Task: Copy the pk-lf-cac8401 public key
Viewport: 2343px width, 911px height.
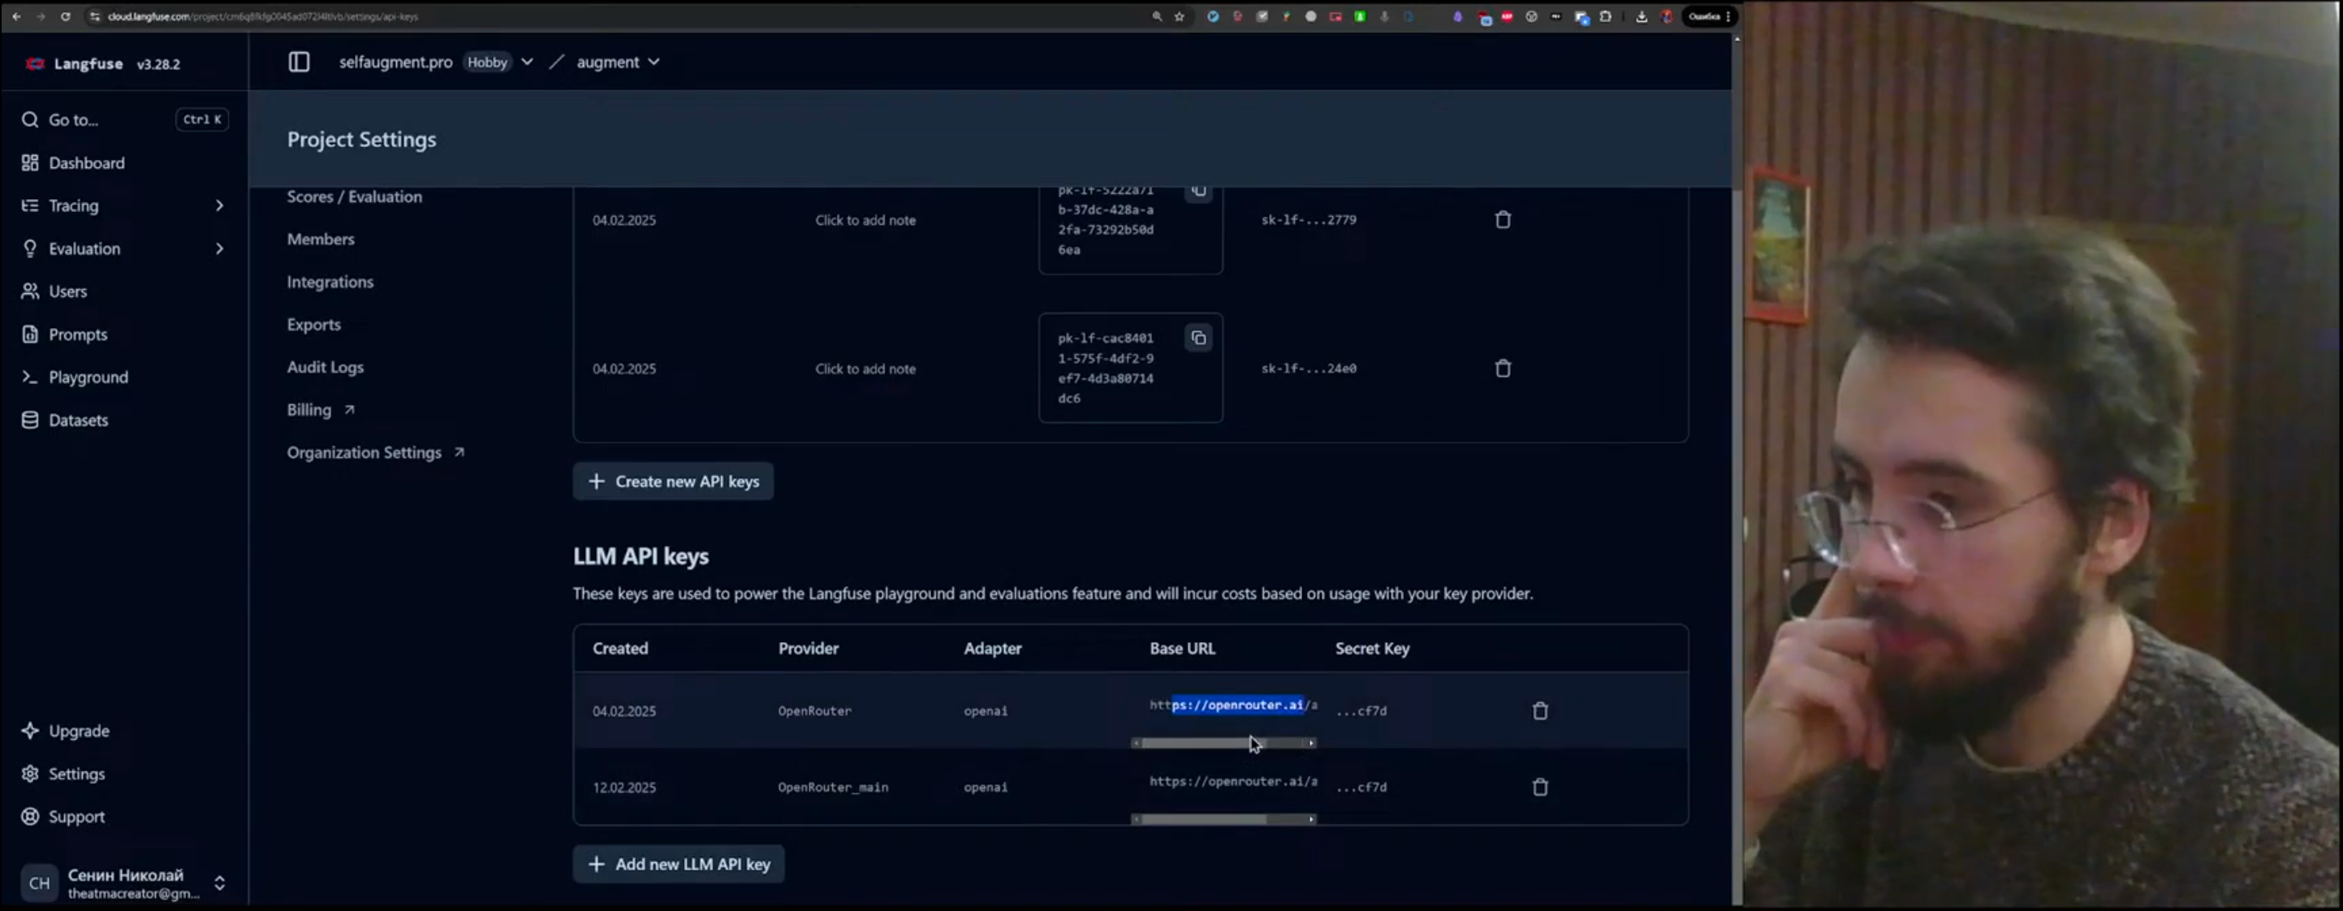Action: (x=1197, y=339)
